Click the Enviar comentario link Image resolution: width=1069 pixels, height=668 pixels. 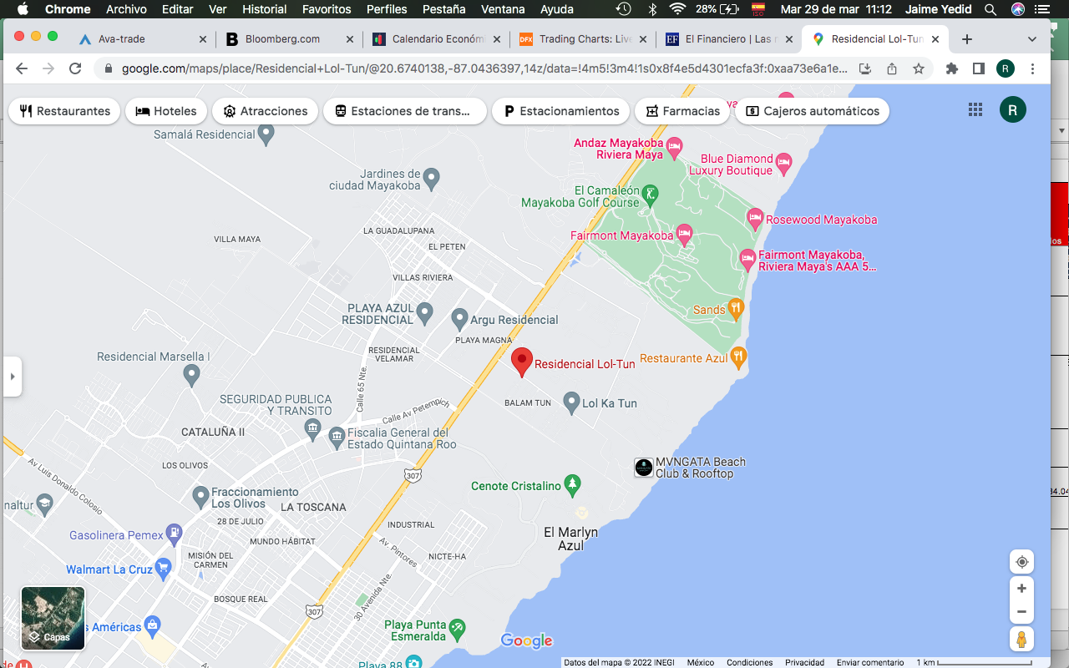tap(870, 662)
